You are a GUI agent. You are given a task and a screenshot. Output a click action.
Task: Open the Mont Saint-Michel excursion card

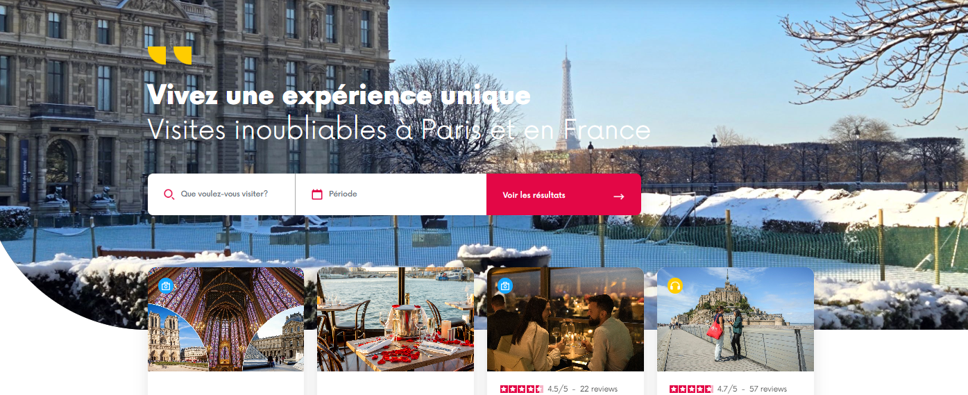pos(736,319)
